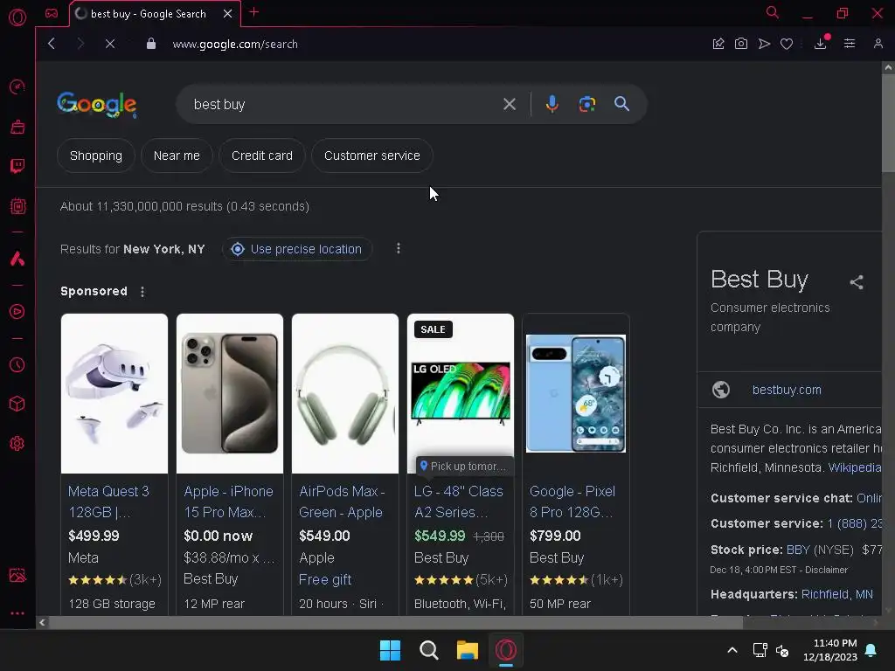This screenshot has width=895, height=671.
Task: Open the sidebar briefcase icon
Action: point(17,127)
